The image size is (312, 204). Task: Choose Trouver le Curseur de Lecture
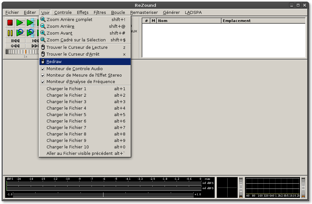tap(85, 48)
